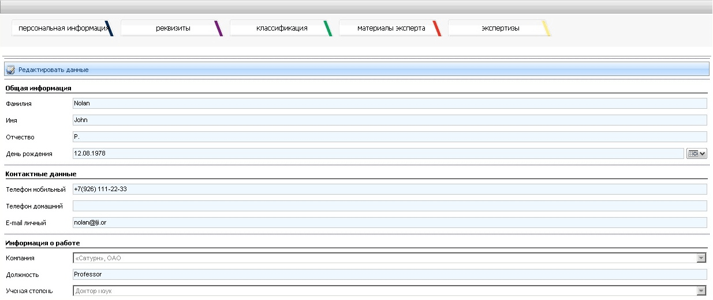Open the Компания combo box «Сатурн», ОАО

pos(390,259)
